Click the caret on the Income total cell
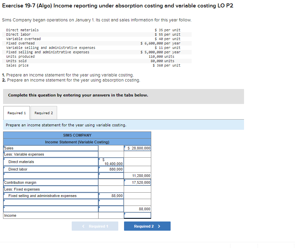The width and height of the screenshot is (295, 248). point(125,214)
